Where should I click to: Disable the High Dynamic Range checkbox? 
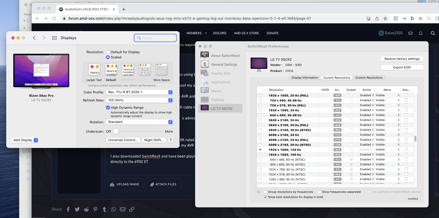coord(108,107)
